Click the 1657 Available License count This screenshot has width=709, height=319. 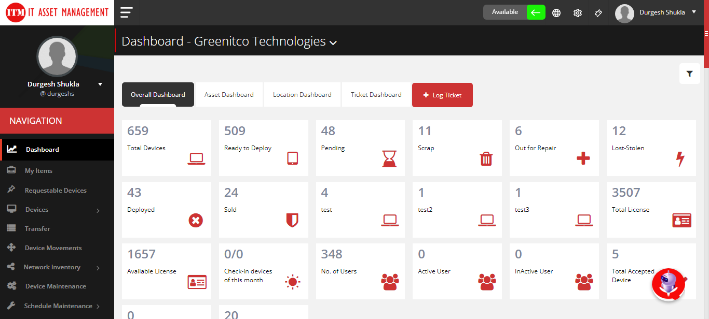coord(141,254)
